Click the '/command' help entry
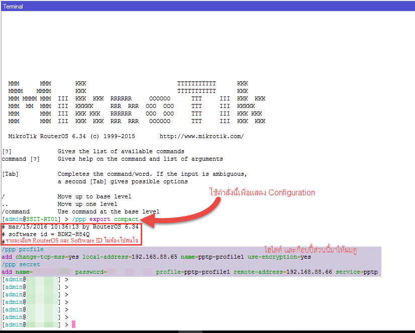This screenshot has width=415, height=333. [x=16, y=211]
